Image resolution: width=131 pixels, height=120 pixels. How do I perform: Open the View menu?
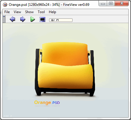point(17,12)
